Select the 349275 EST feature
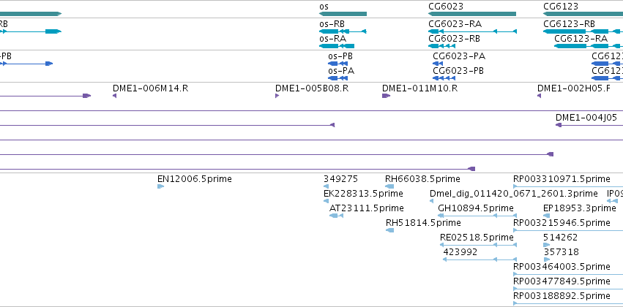Image resolution: width=623 pixels, height=307 pixels. click(x=327, y=186)
